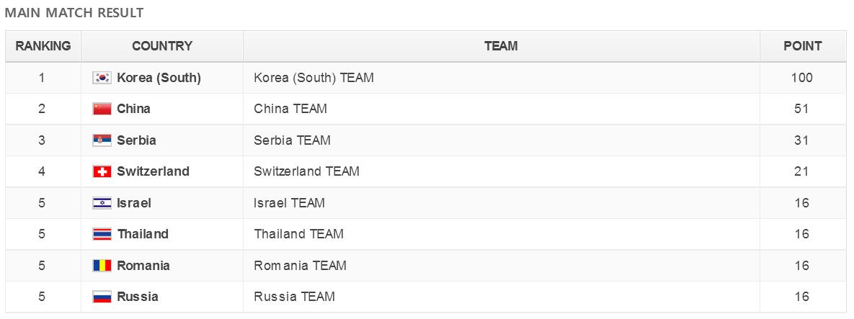Select the Russia TEAM entry
Viewport: 854px width, 319px height.
[x=294, y=297]
